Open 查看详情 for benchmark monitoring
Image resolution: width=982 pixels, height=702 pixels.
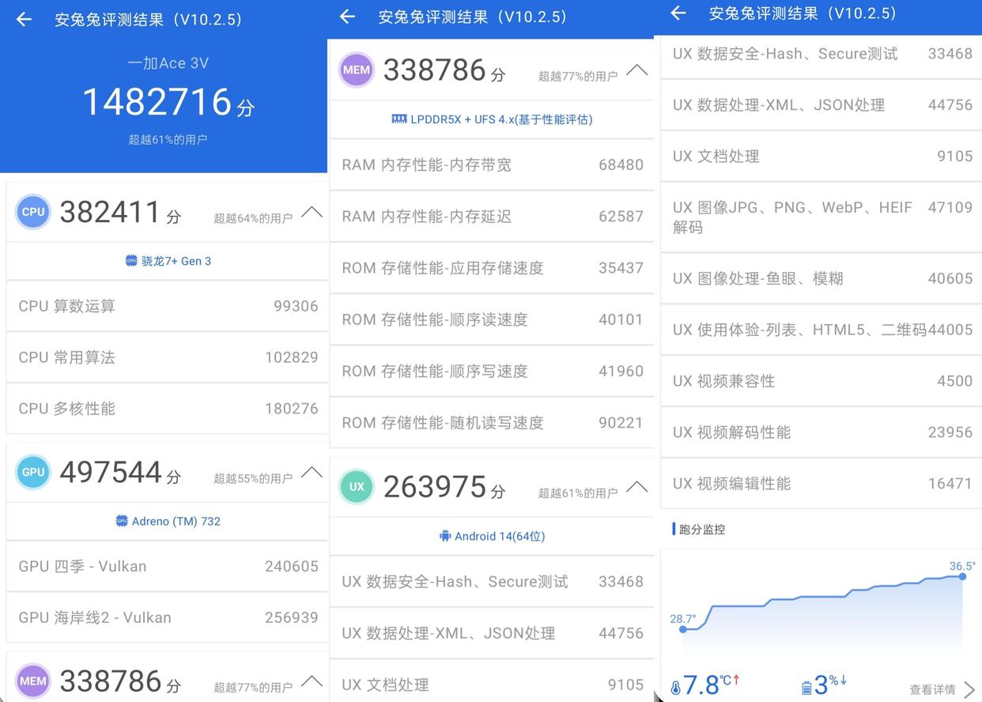pyautogui.click(x=942, y=689)
